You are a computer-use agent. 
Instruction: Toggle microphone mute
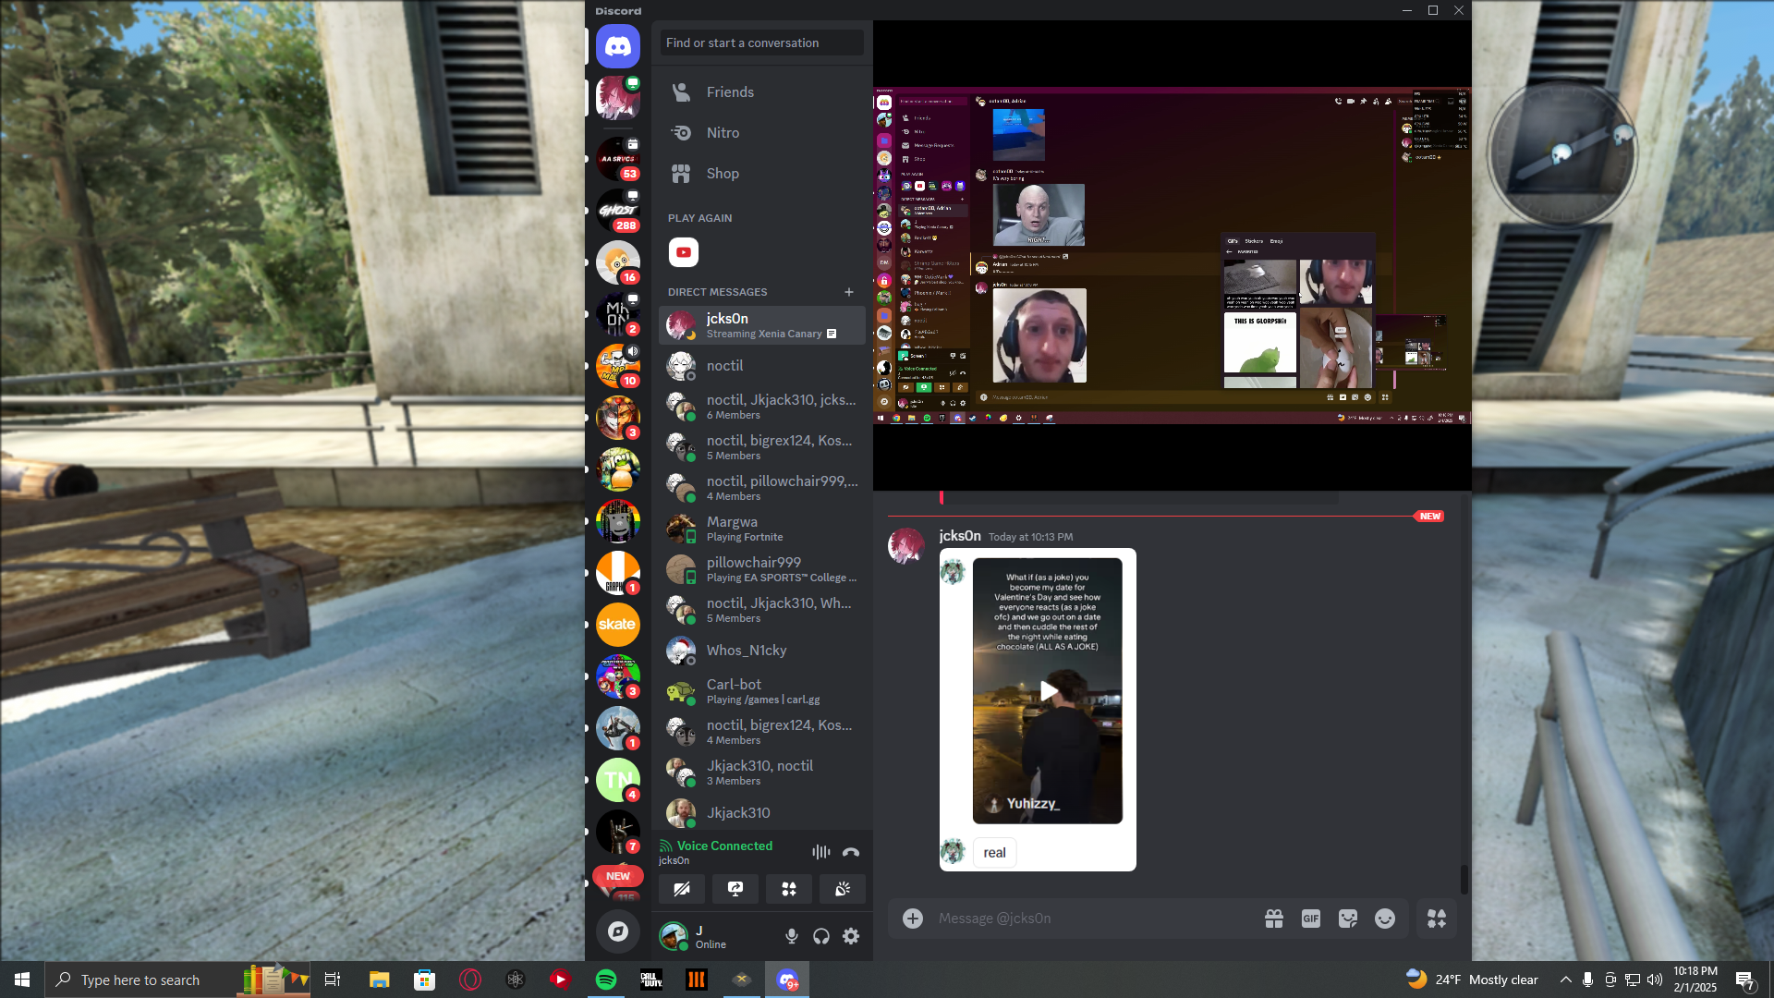792,936
